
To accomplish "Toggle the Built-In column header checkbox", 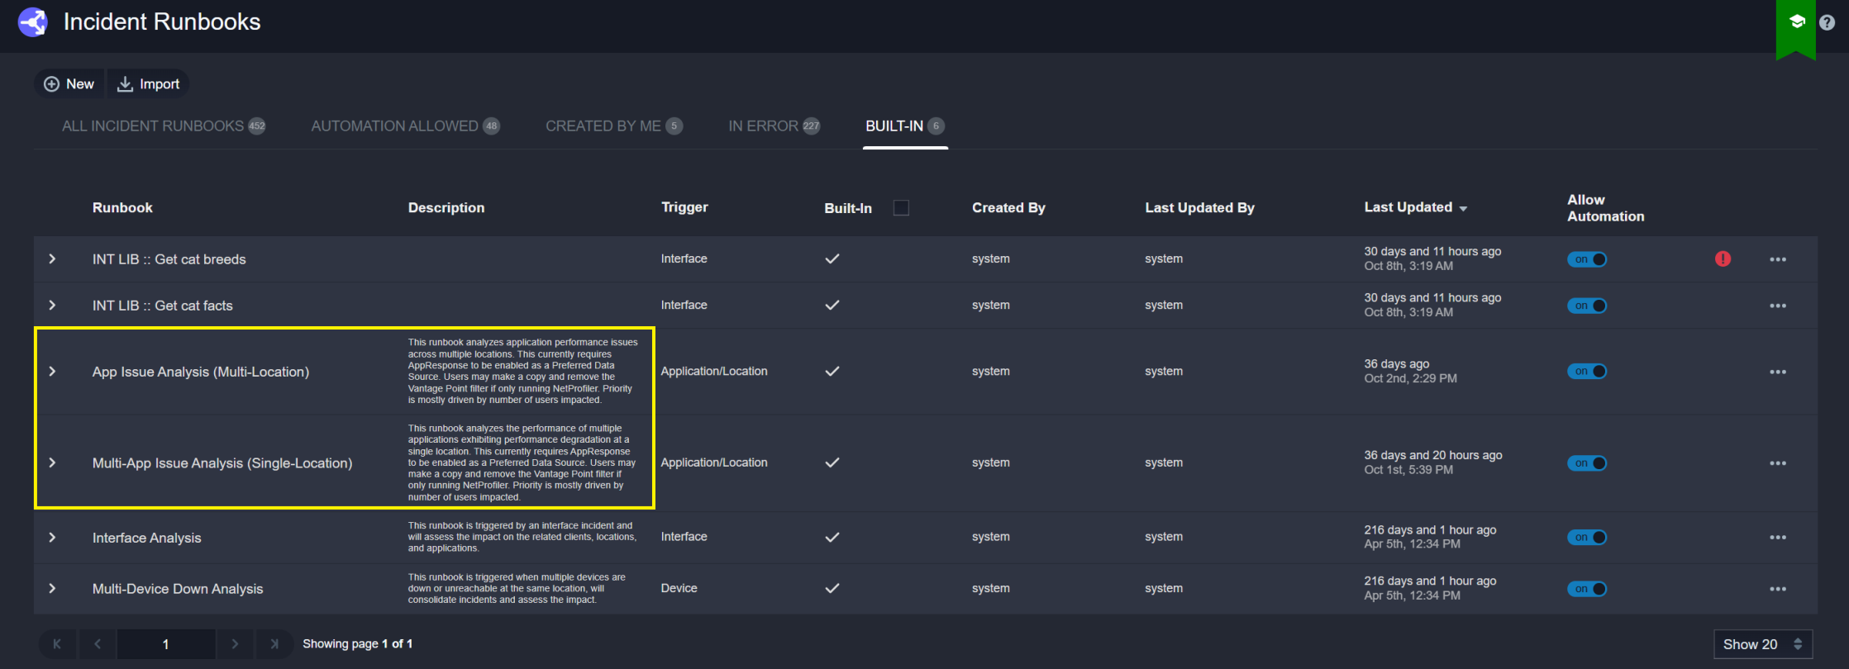I will (x=901, y=208).
